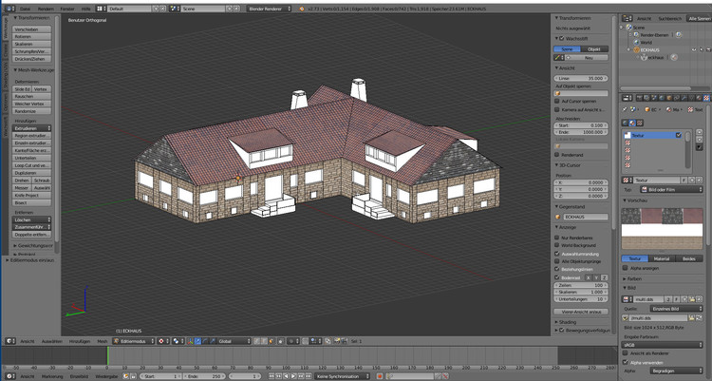Jump to timeline end frame button
The height and width of the screenshot is (381, 712).
point(309,376)
